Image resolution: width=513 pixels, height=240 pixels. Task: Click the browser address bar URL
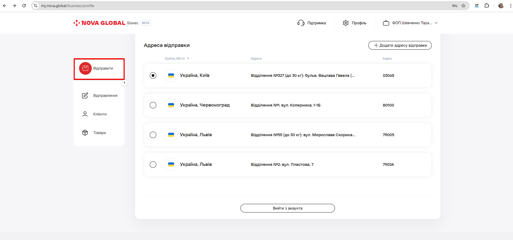[x=67, y=6]
